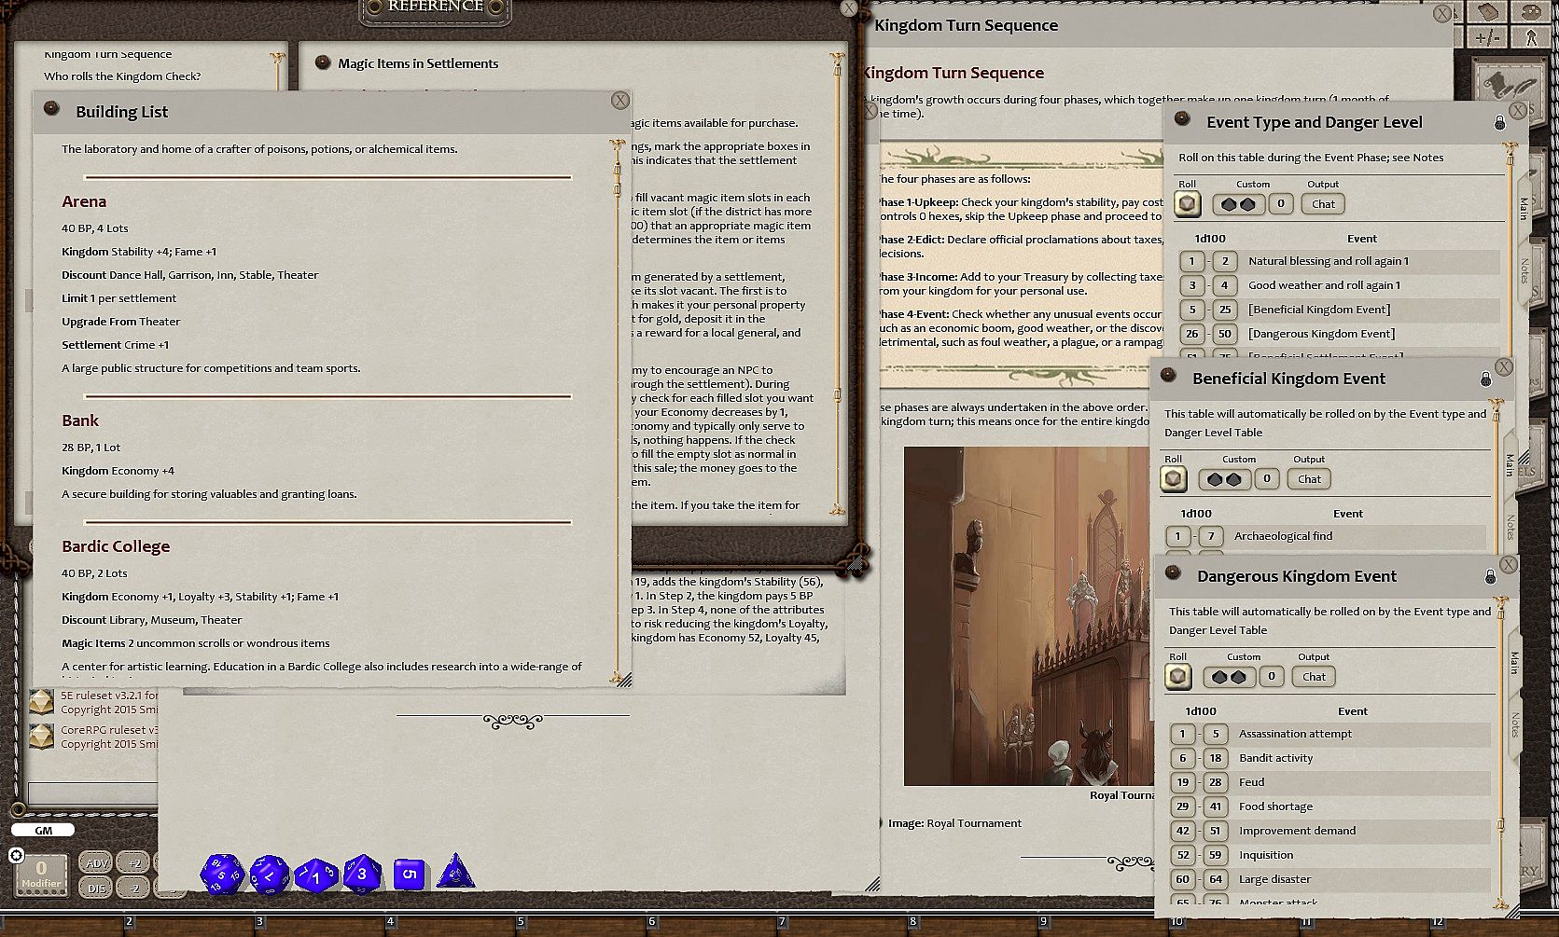
Task: Click the Beneficial Kingdom Event link icon
Action: [x=1168, y=377]
